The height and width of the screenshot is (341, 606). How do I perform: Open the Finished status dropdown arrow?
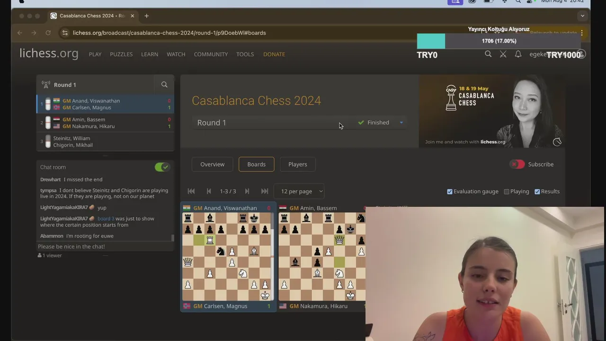point(401,123)
